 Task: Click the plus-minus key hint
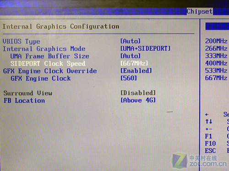(x=209, y=129)
